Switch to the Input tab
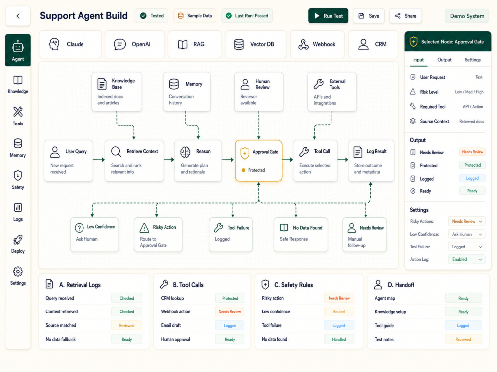497x372 pixels. click(418, 60)
